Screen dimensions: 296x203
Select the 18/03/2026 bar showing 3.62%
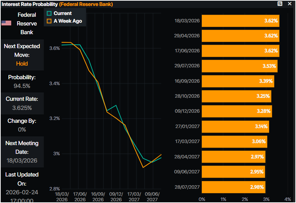(x=240, y=21)
